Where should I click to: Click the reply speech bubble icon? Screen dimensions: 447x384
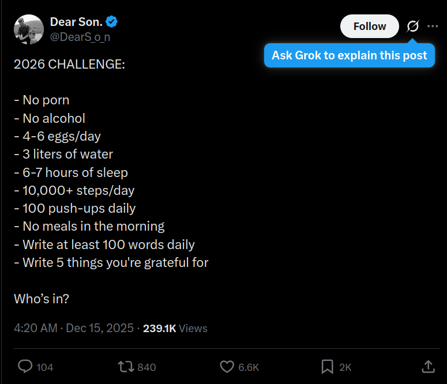point(25,367)
